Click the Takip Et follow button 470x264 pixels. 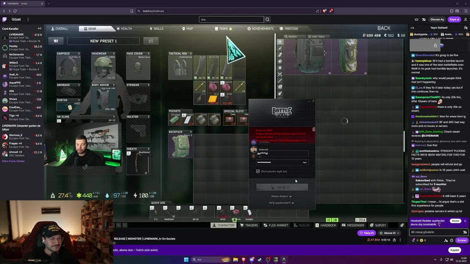(366, 233)
